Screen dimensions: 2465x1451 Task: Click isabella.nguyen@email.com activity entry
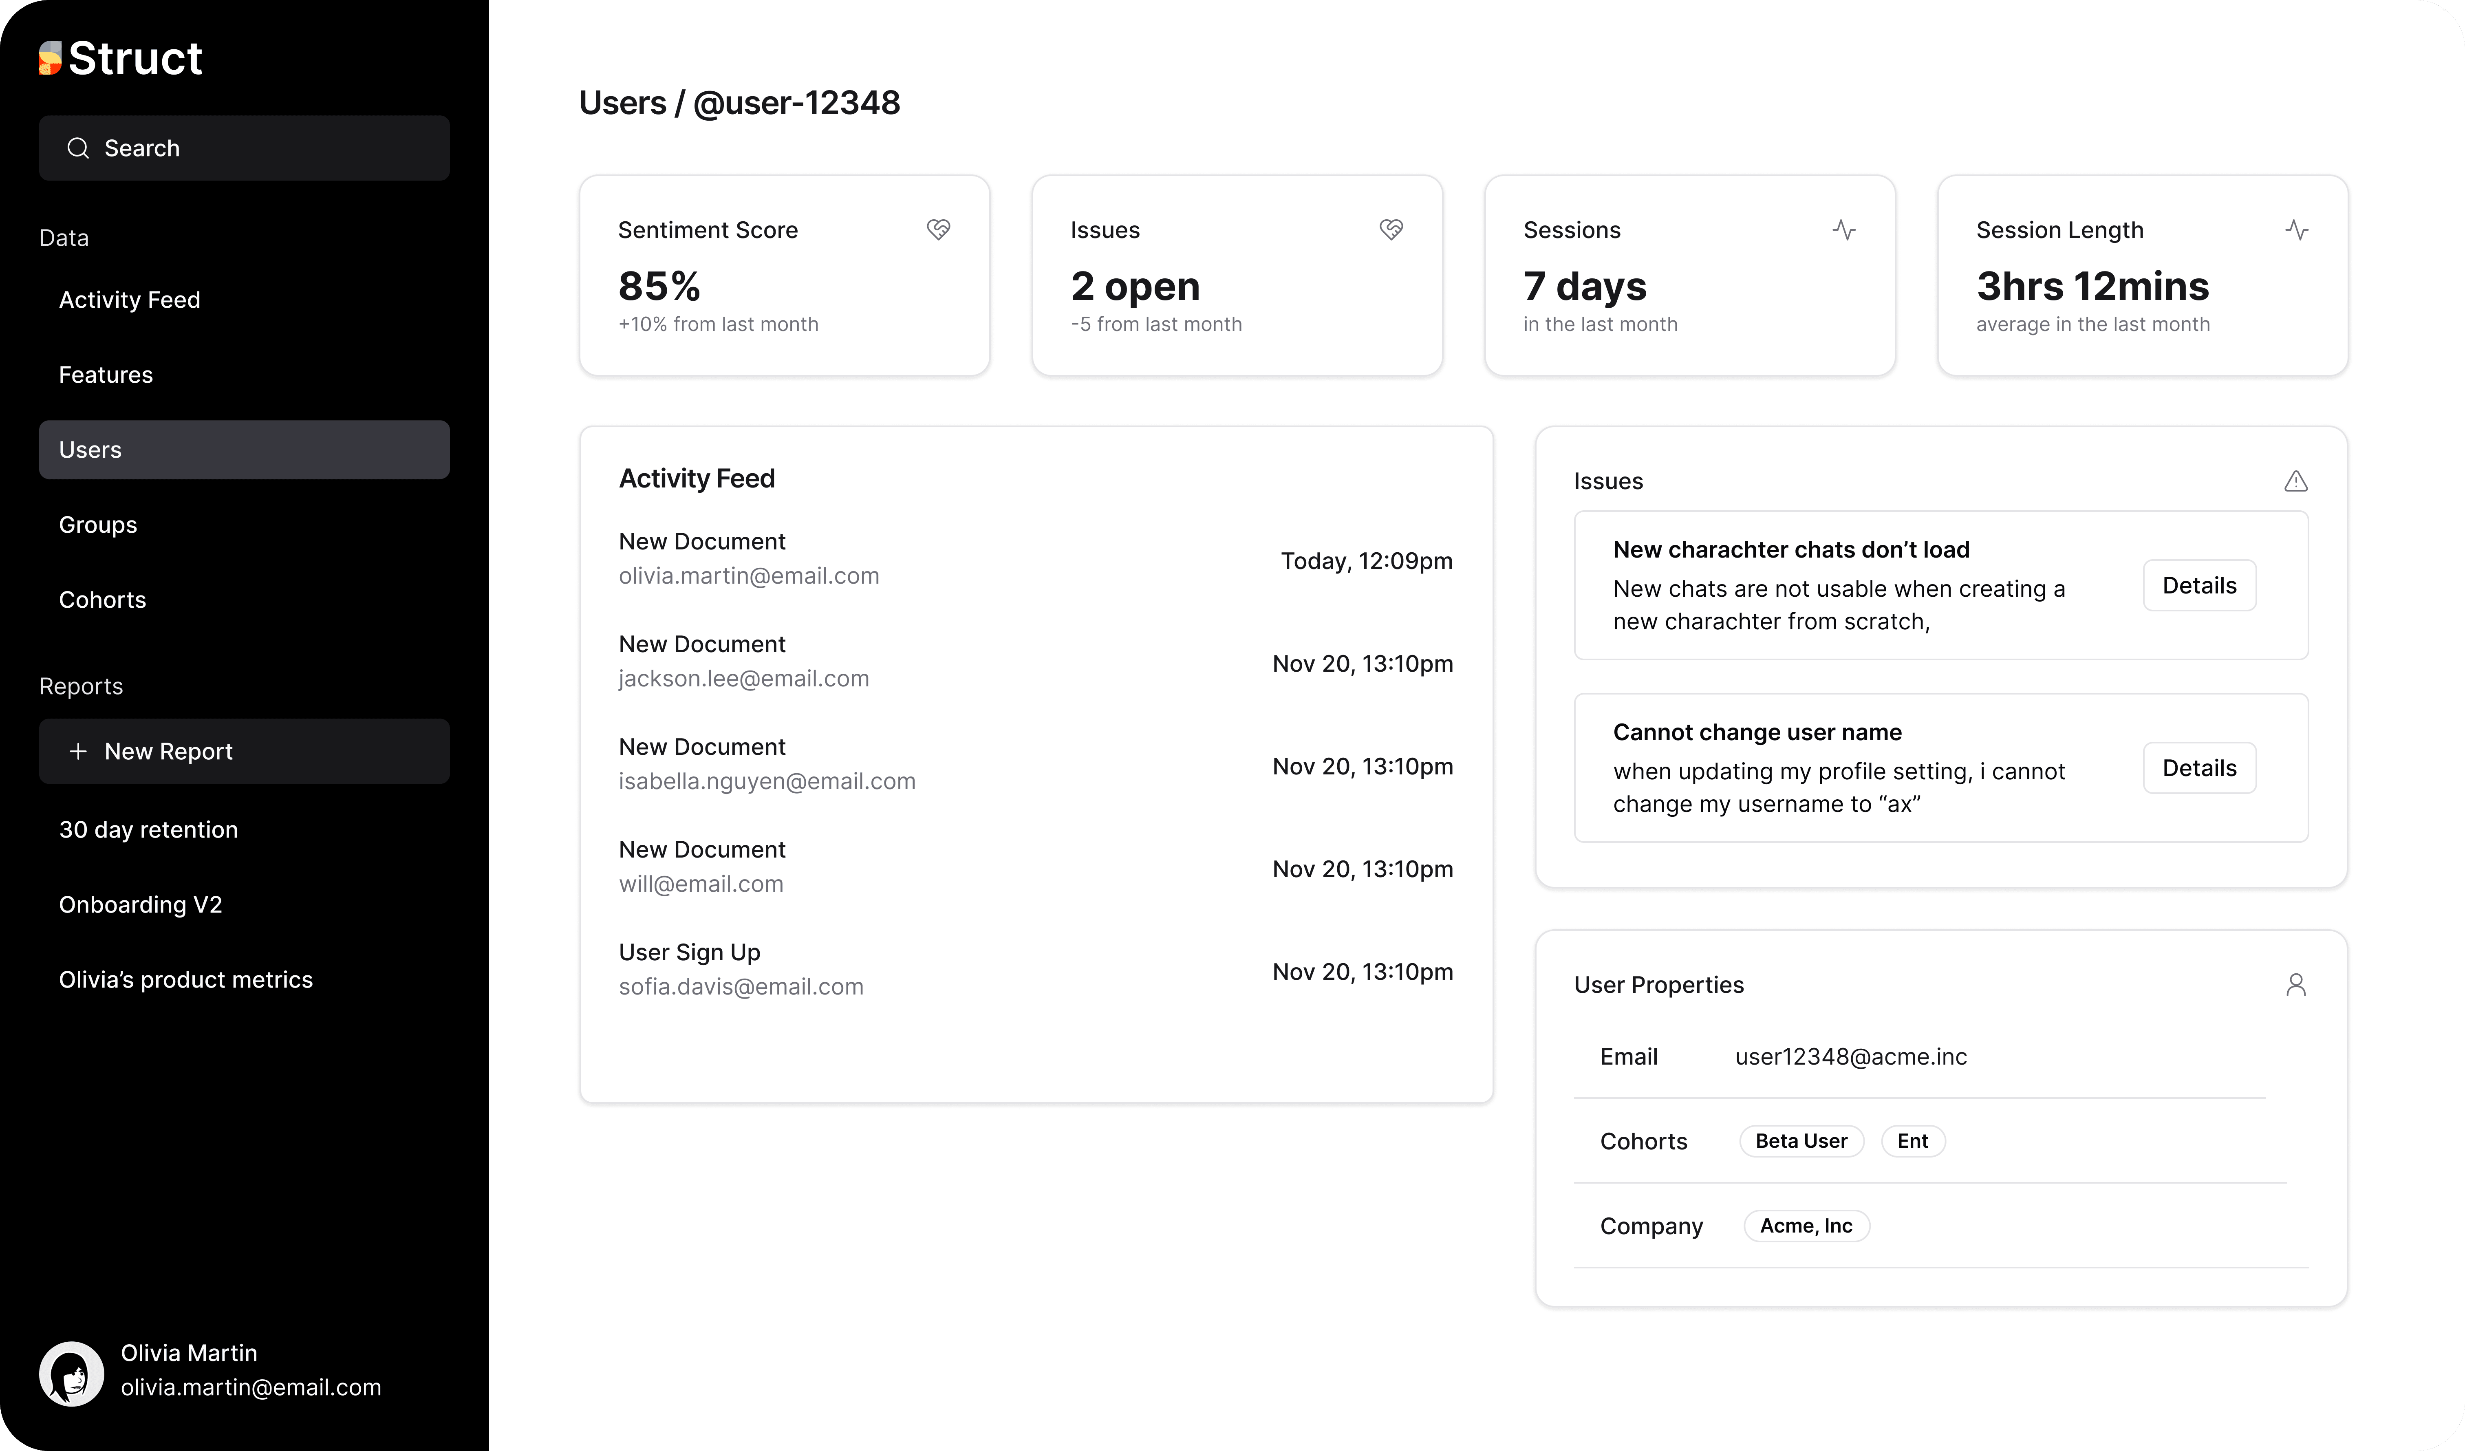pos(767,782)
